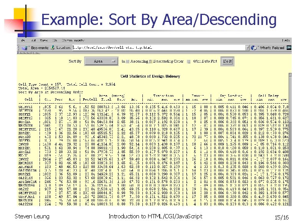Open the Edit menu
304x221 pixels.
[34, 40]
